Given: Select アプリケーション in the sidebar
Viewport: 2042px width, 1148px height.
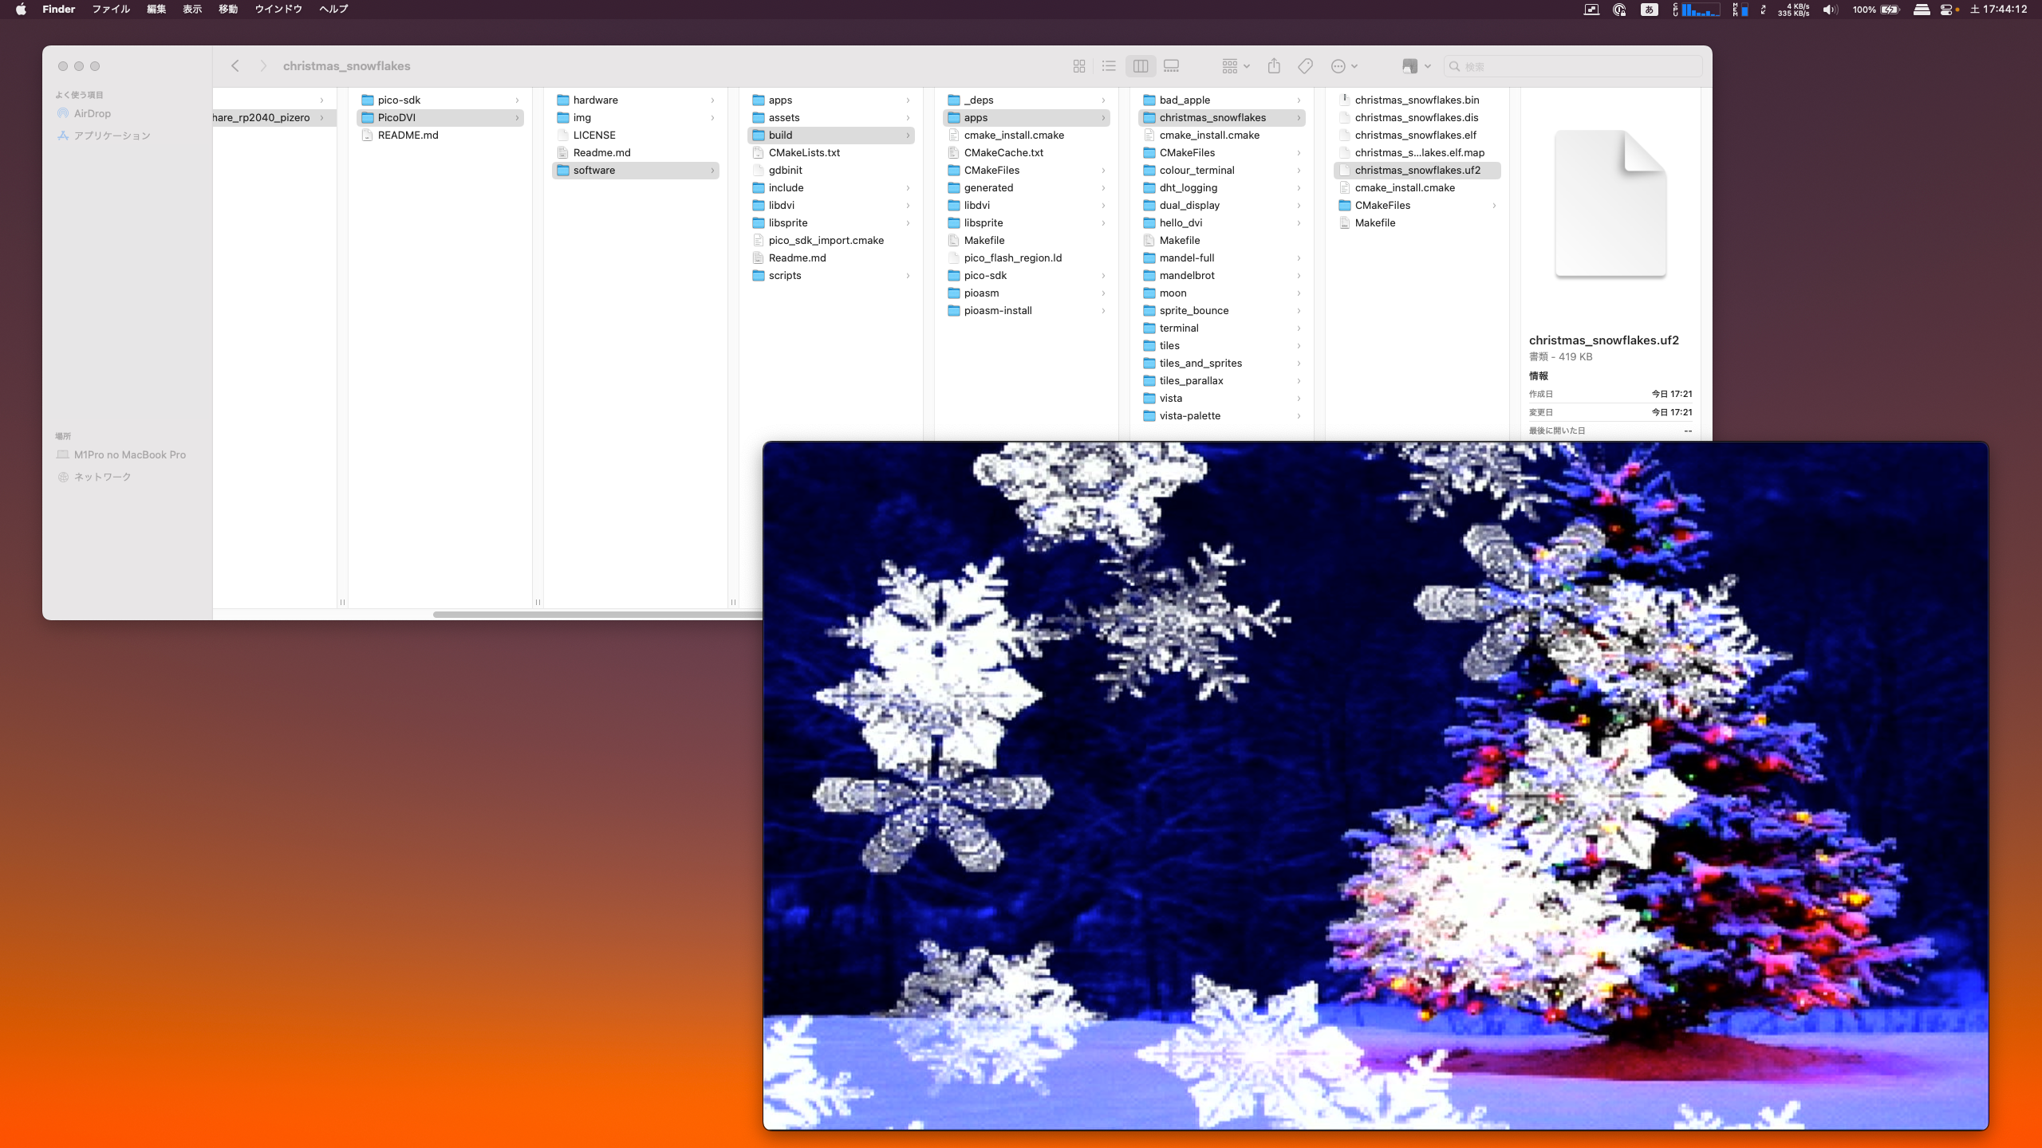Looking at the screenshot, I should [112, 136].
